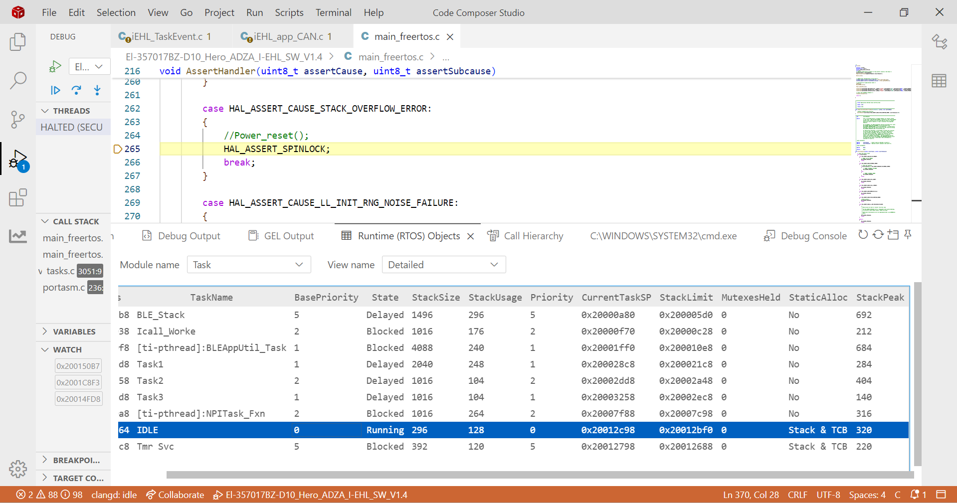Viewport: 957px width, 503px height.
Task: Open the Scripts menu
Action: tap(289, 12)
